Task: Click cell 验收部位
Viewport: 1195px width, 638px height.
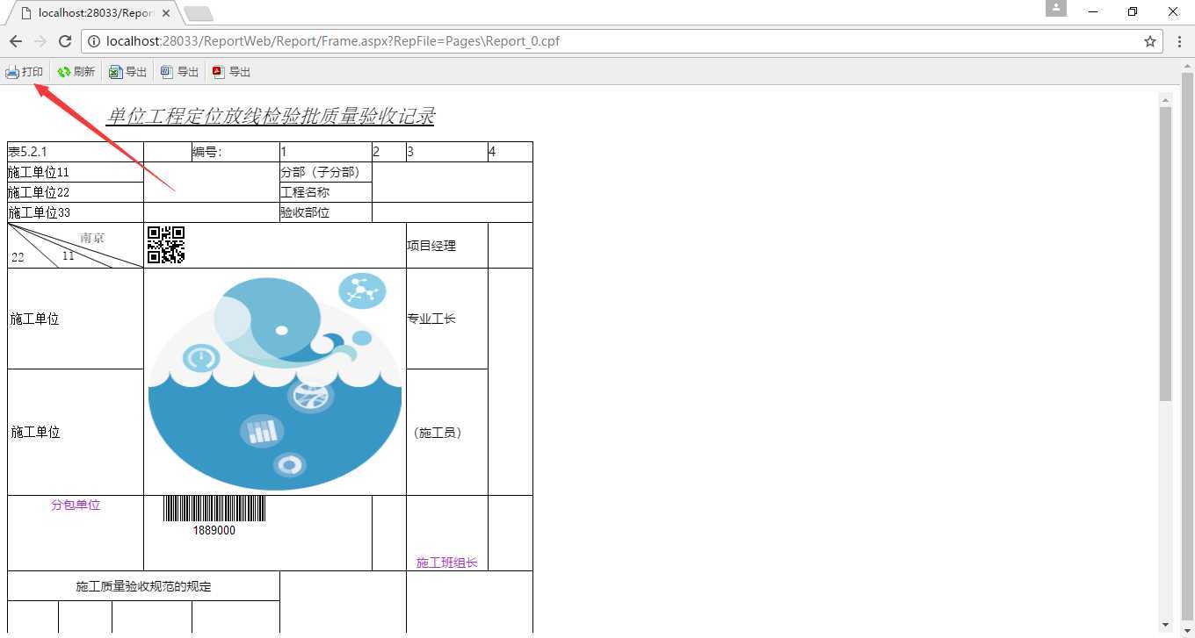Action: (326, 212)
